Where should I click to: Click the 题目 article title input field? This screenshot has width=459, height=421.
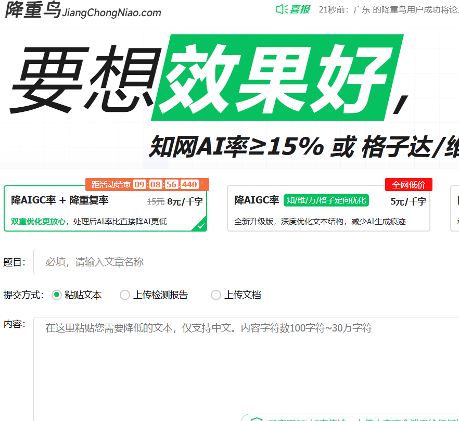(x=246, y=261)
